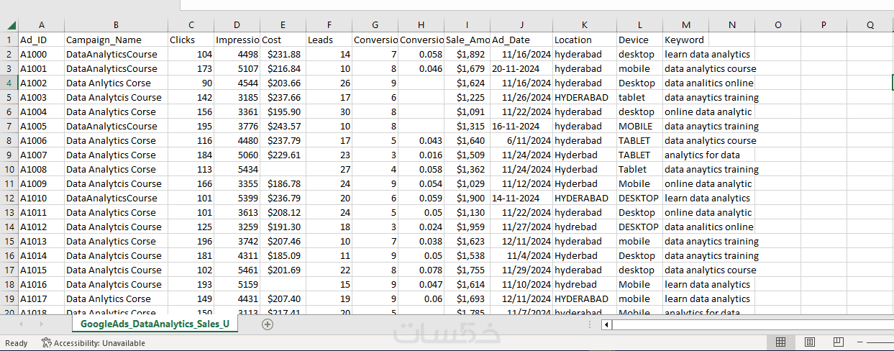Select the date cell 11/4/2024

521,255
